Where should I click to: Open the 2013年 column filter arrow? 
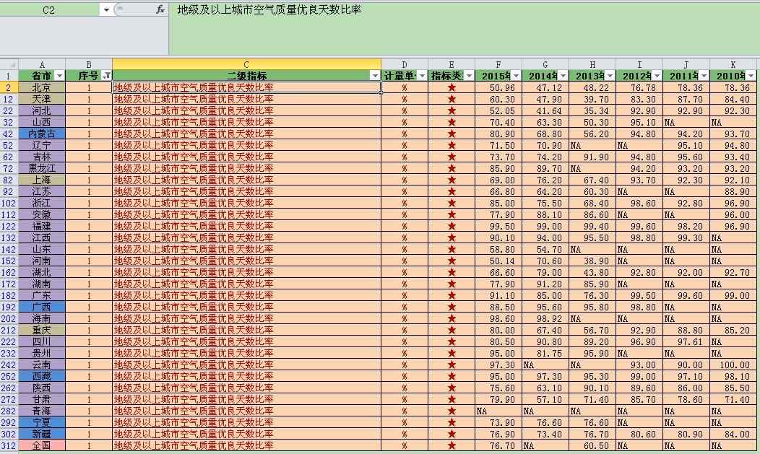[610, 76]
